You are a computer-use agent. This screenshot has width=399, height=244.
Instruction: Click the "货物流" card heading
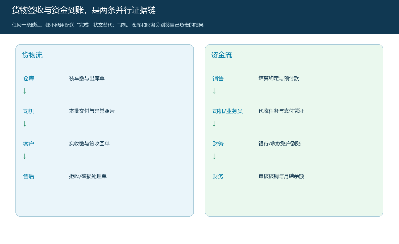(32, 55)
